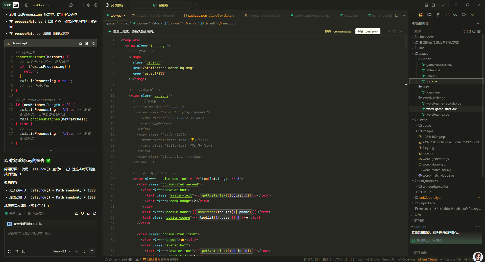
Task: Copy the JavaScript code block
Action: click(81, 43)
